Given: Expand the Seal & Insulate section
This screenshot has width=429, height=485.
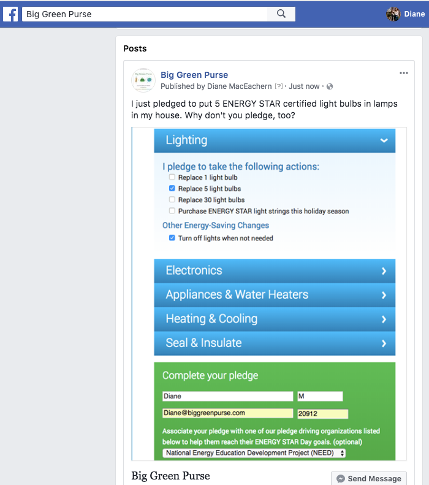Looking at the screenshot, I should pos(275,343).
